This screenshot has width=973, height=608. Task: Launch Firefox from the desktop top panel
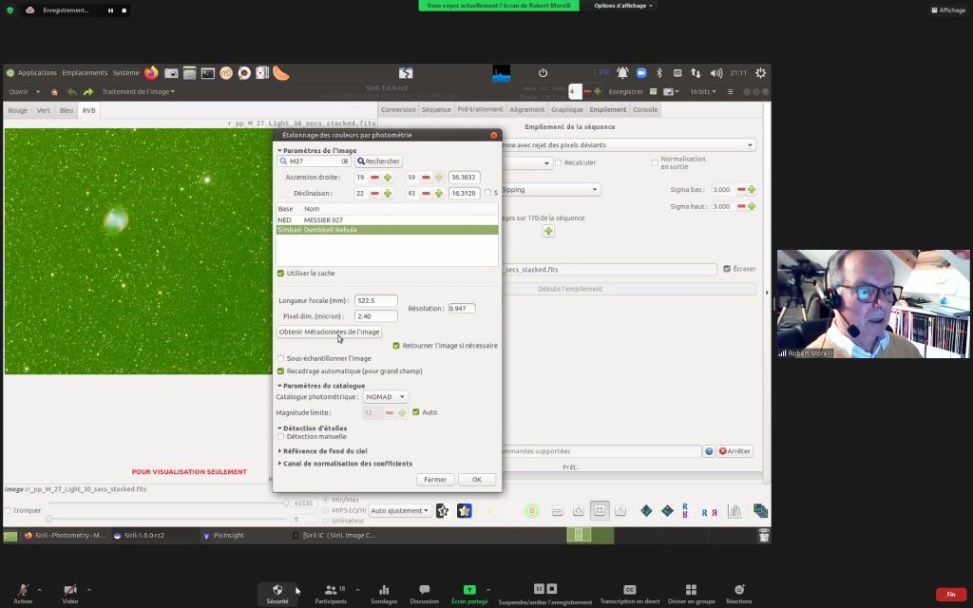[x=151, y=72]
